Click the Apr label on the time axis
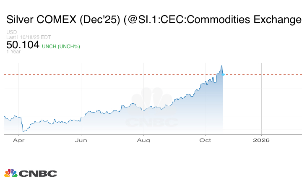Image resolution: width=302 pixels, height=189 pixels. (x=18, y=140)
